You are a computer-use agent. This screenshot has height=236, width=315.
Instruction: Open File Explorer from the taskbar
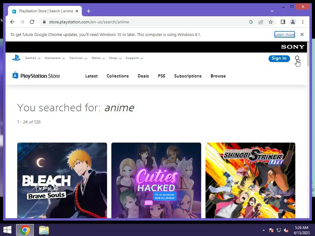coord(44,230)
